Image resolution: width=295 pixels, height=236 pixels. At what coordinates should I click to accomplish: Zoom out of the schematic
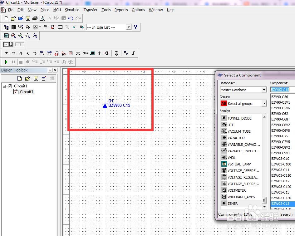click(21, 36)
